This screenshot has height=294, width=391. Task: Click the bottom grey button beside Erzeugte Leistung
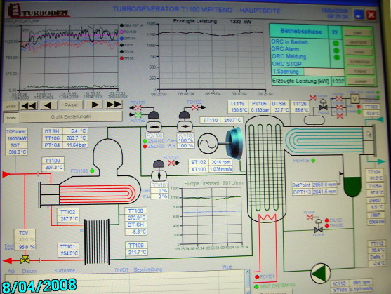pyautogui.click(x=361, y=81)
